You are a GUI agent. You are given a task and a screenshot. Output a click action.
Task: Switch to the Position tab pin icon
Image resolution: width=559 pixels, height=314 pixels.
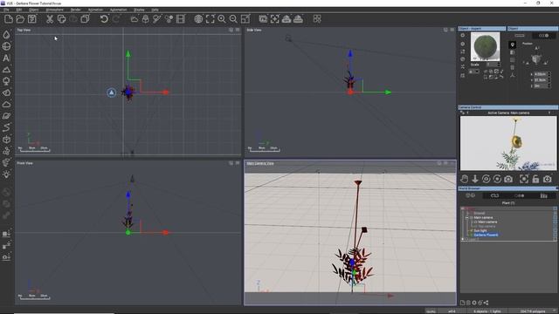click(x=513, y=44)
